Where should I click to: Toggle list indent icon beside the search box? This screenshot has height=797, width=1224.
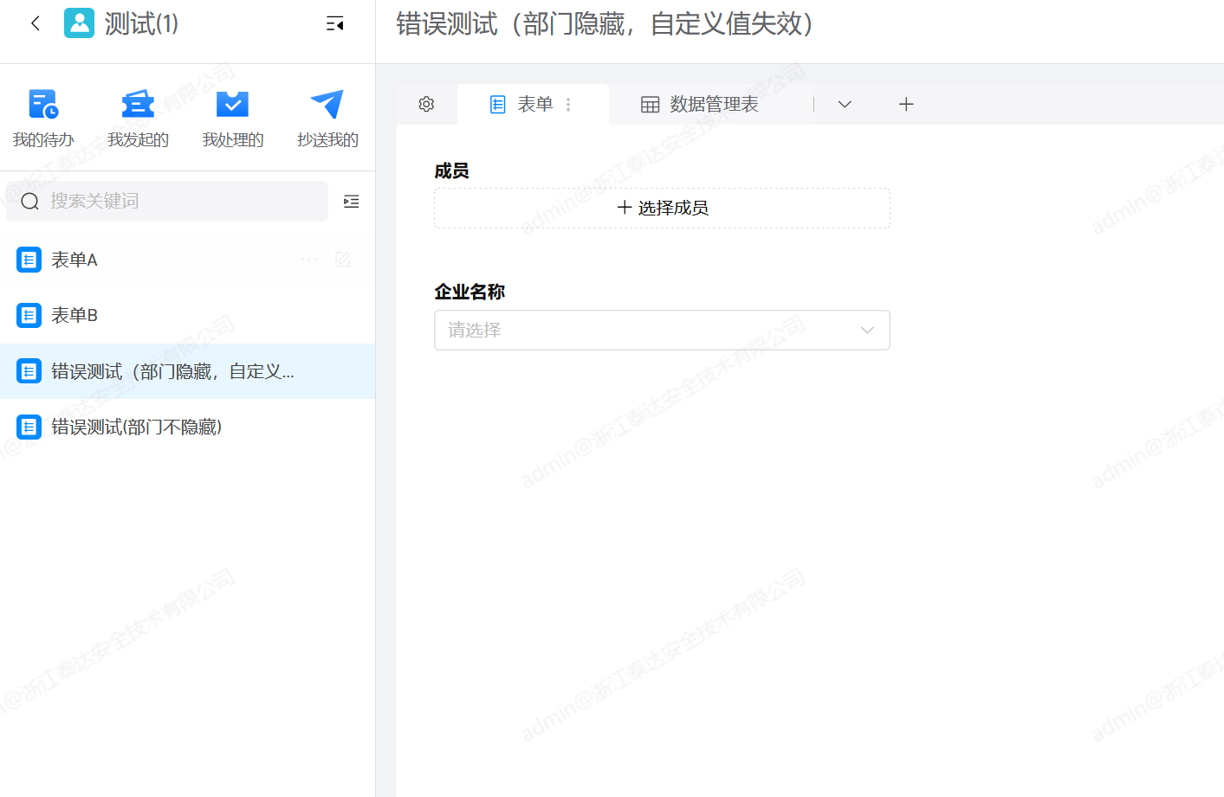pyautogui.click(x=351, y=202)
